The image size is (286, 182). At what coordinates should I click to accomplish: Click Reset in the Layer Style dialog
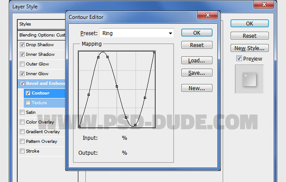click(x=249, y=36)
